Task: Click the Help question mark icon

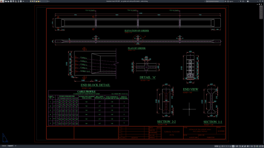Action: [248, 1]
